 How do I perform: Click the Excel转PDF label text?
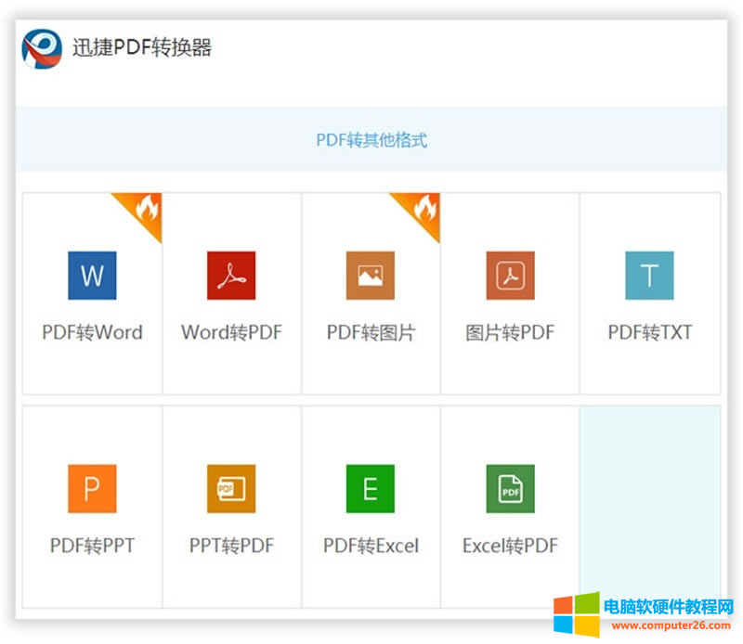[x=509, y=545]
